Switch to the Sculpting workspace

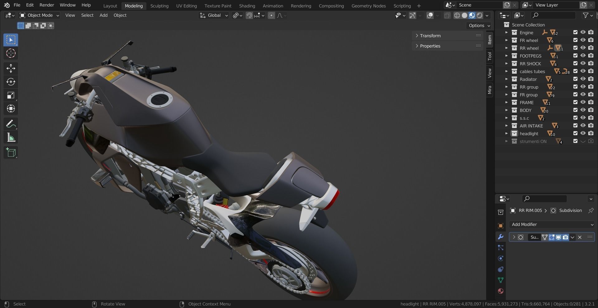(x=159, y=6)
